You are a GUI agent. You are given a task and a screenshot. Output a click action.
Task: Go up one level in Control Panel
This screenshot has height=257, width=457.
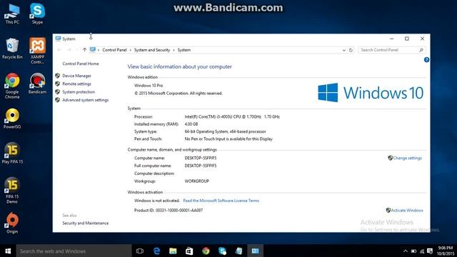tap(84, 50)
